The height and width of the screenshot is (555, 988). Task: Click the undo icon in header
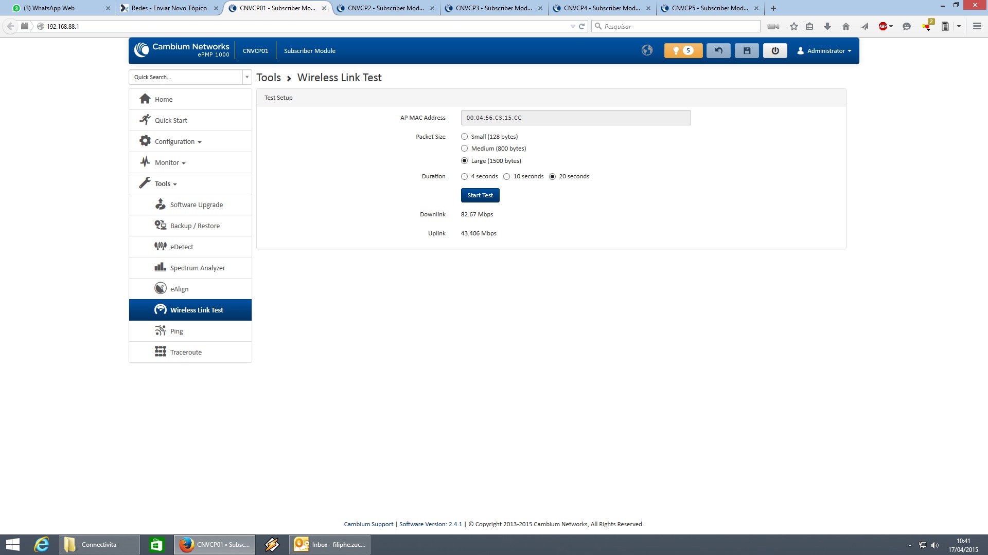click(x=718, y=50)
